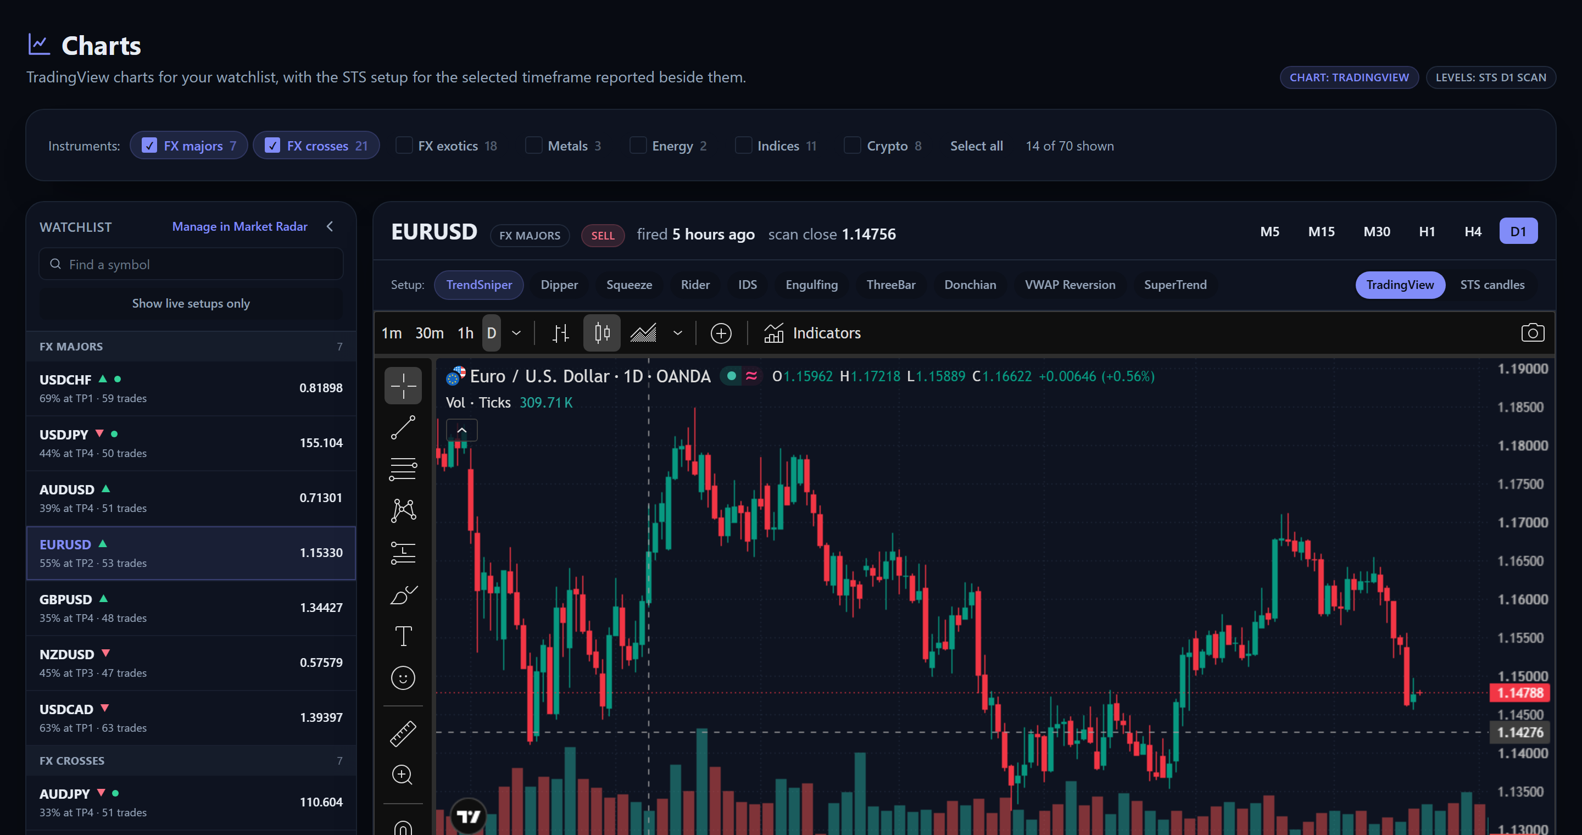Select the crosshair cursor tool
1582x835 pixels.
click(403, 386)
